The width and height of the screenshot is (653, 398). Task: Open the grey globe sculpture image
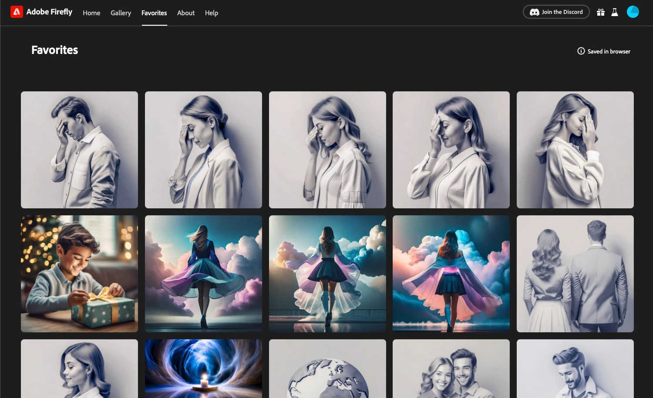pos(327,368)
